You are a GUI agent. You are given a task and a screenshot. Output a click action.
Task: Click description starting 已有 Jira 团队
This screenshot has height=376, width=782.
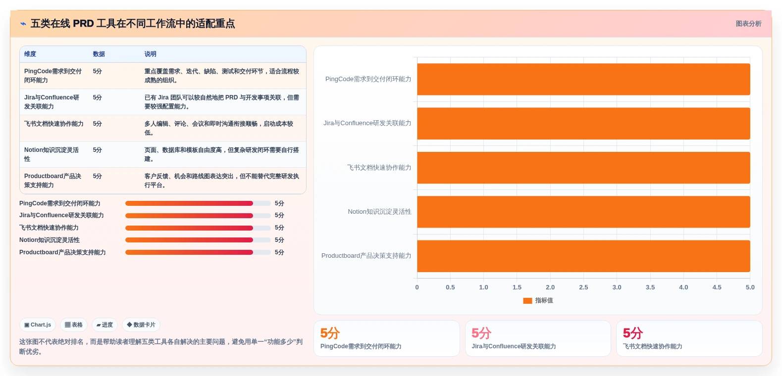tap(222, 102)
